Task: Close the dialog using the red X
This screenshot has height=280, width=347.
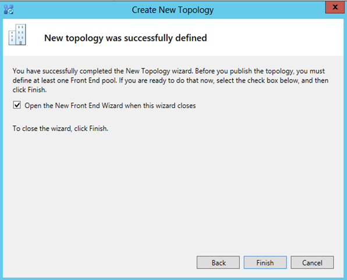Action: click(335, 7)
